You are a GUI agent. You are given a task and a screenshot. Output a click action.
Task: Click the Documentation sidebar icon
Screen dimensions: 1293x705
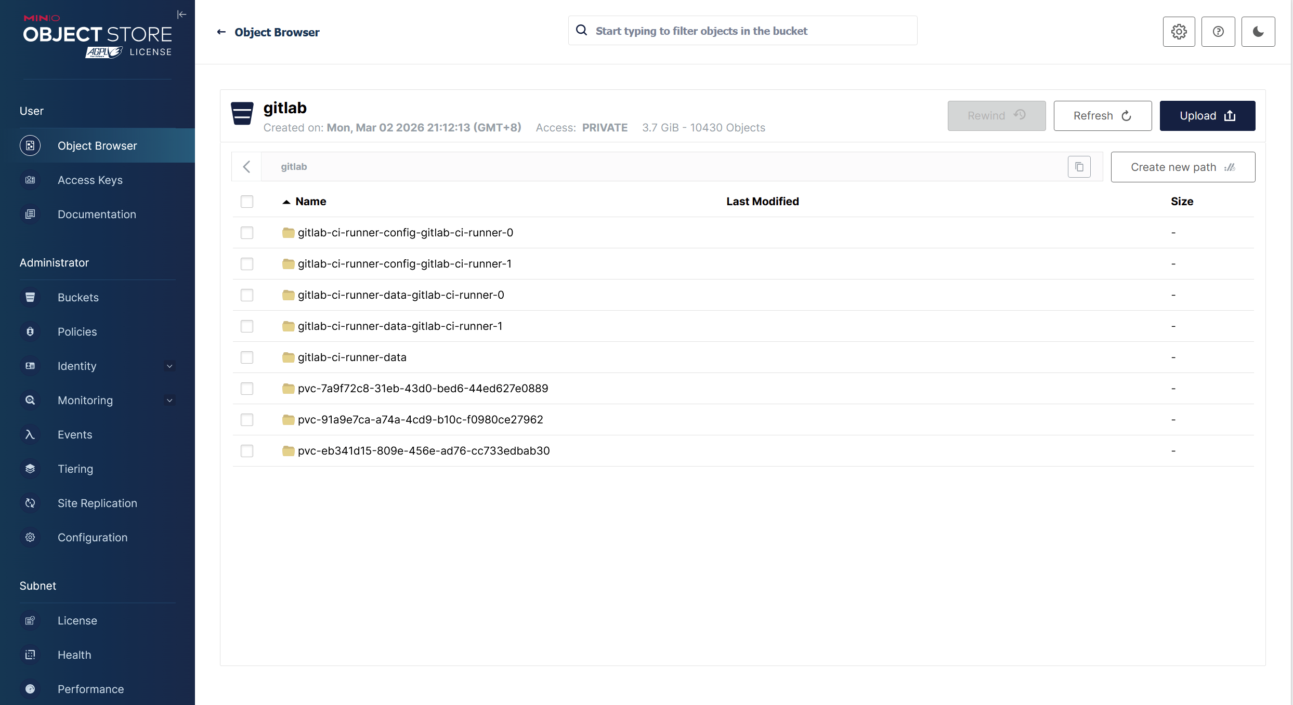point(30,214)
